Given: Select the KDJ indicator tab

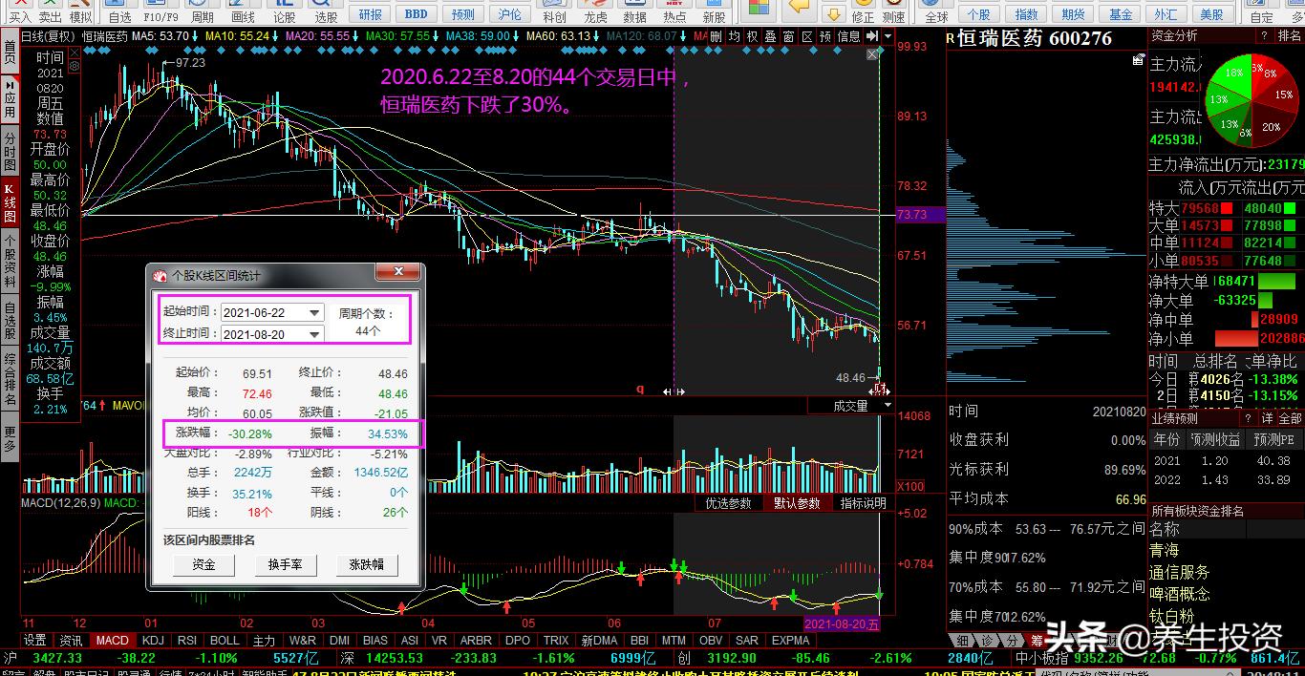Looking at the screenshot, I should 153,641.
